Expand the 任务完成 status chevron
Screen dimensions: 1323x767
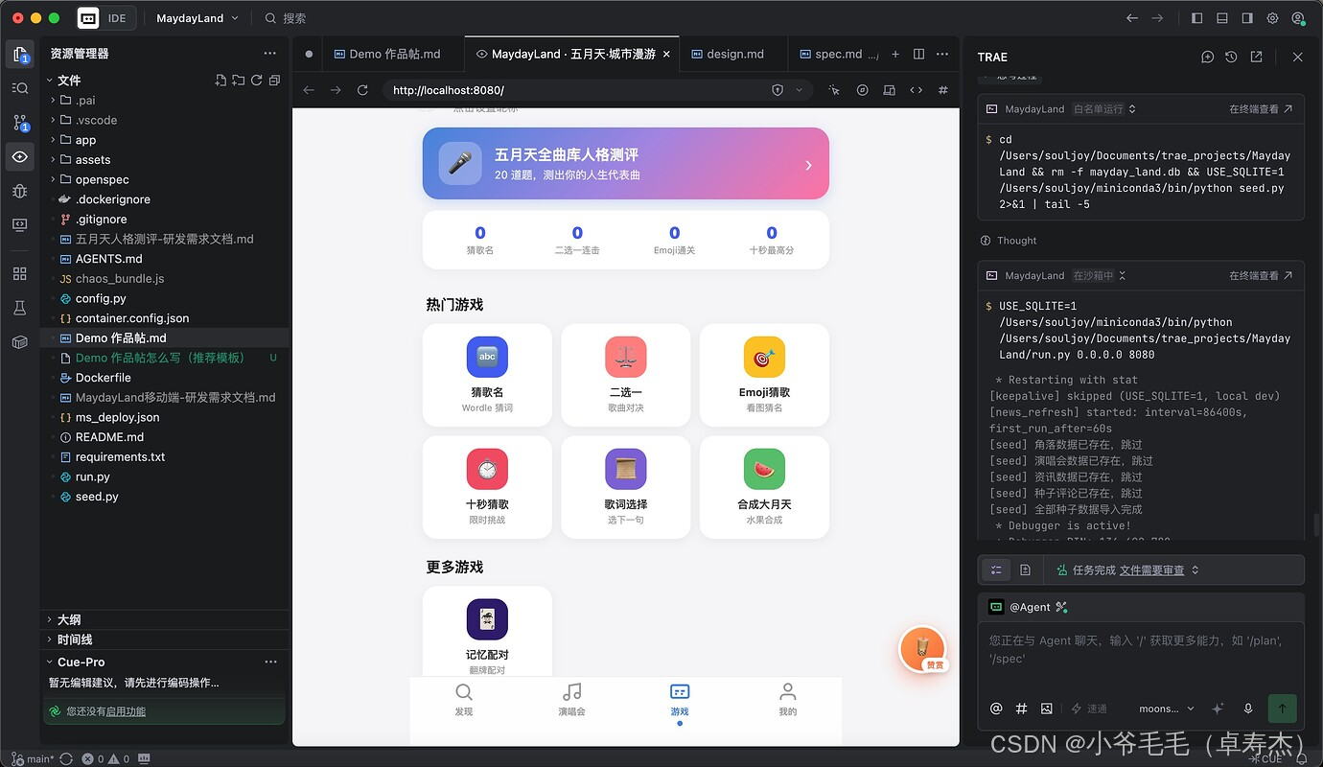(1195, 569)
